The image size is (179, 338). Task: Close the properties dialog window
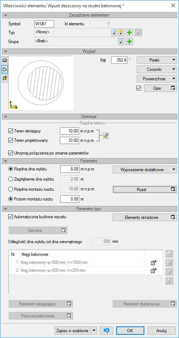[x=173, y=5]
